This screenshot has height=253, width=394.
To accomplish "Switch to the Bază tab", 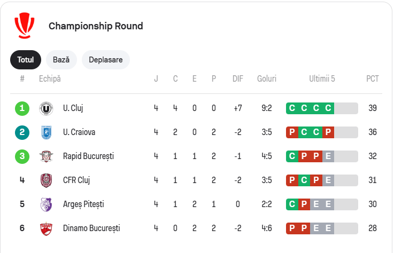I will tap(61, 60).
